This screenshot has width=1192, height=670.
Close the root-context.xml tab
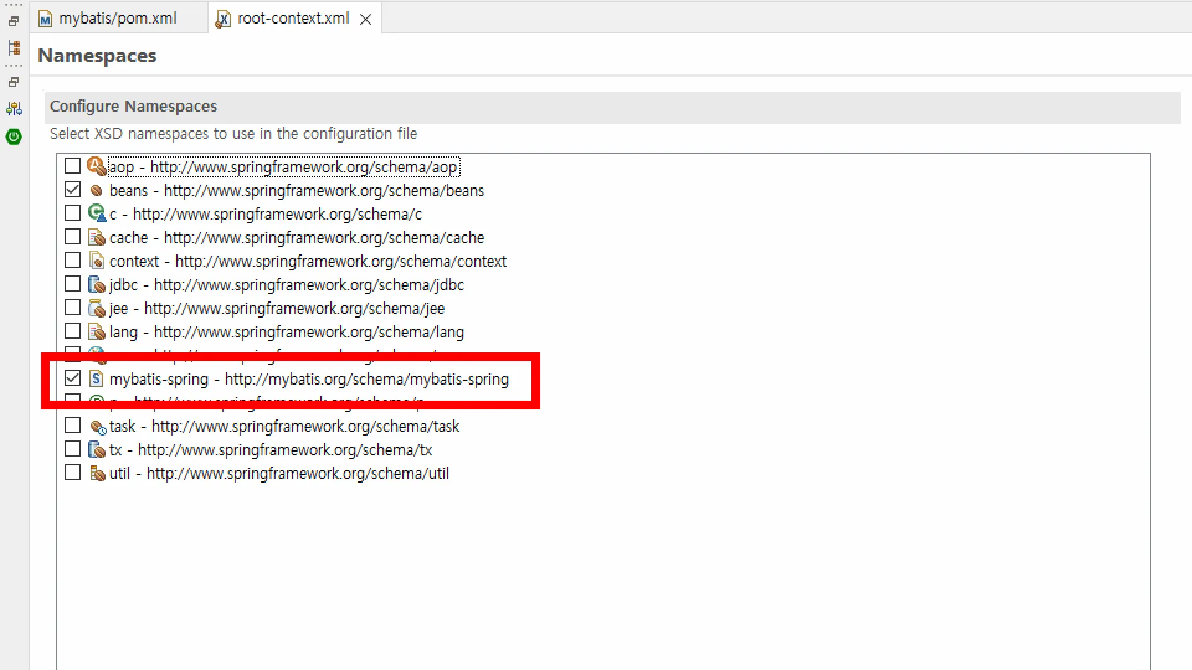click(366, 20)
